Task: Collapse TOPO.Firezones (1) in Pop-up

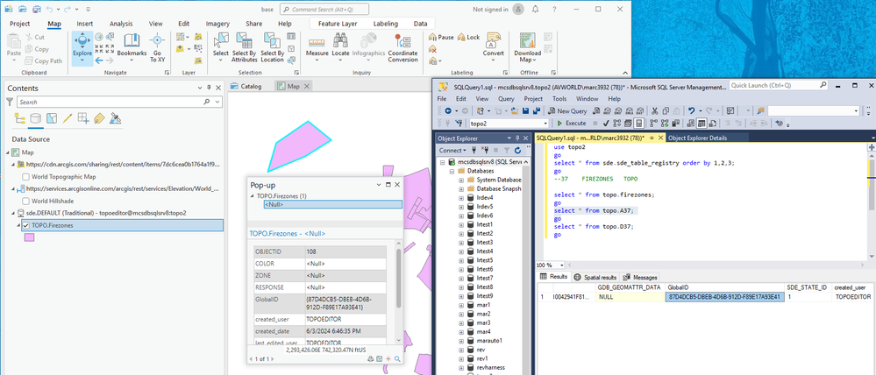Action: pos(253,196)
